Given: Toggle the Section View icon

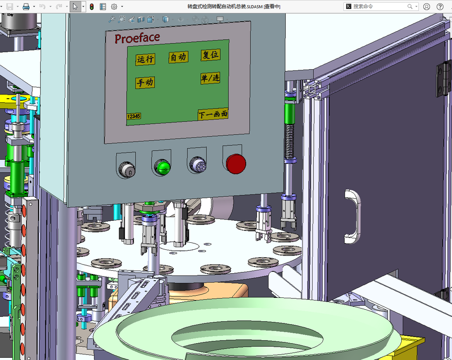Looking at the screenshot, I should [141, 19].
